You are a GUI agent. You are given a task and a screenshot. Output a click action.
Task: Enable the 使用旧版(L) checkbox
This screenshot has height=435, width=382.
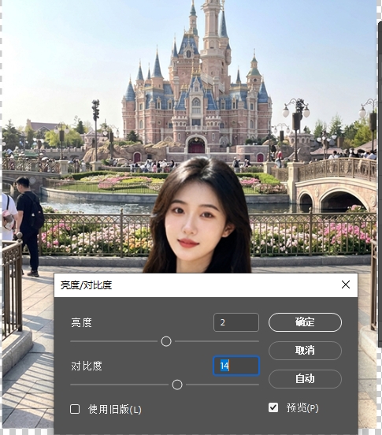click(75, 409)
